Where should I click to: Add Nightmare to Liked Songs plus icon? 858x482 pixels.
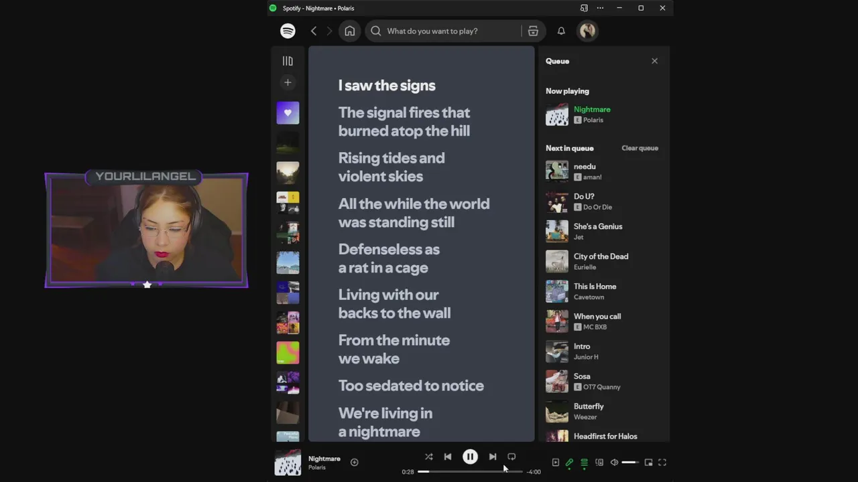point(355,462)
